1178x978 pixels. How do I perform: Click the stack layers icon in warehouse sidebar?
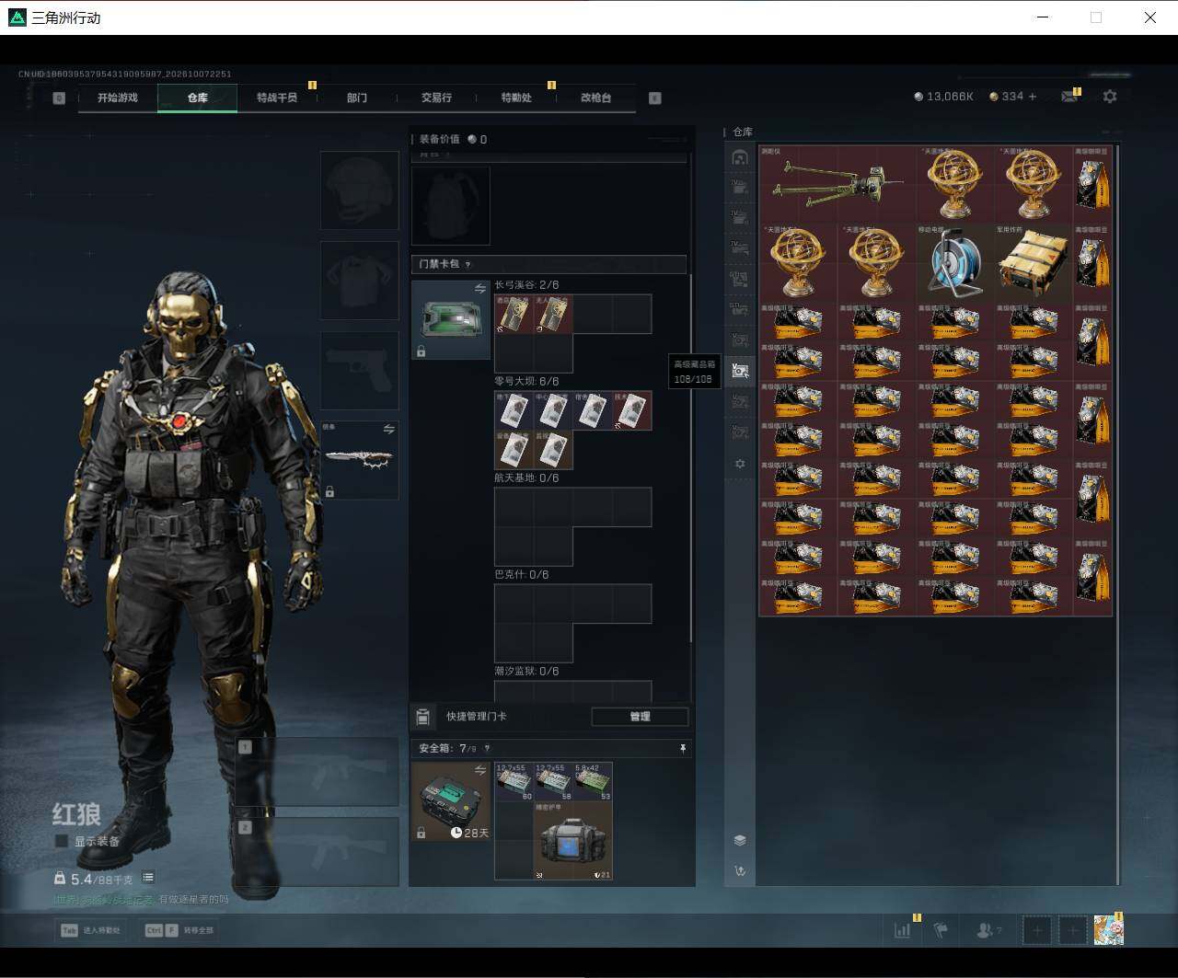click(740, 840)
